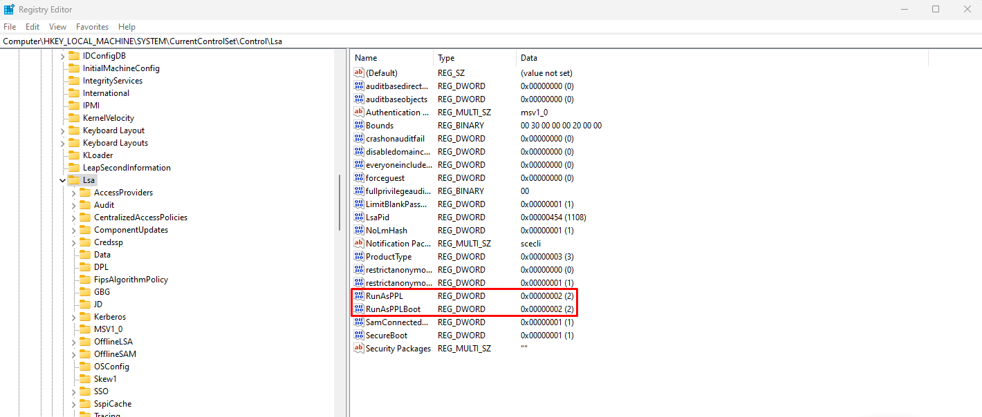Image resolution: width=982 pixels, height=417 pixels.
Task: Expand the Audit subkey
Action: 73,205
